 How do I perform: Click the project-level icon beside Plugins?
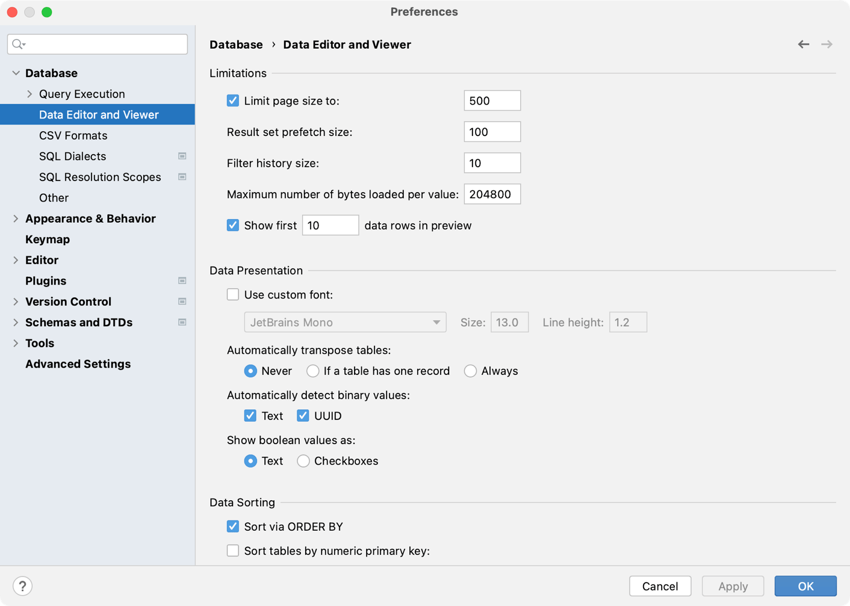pyautogui.click(x=182, y=281)
